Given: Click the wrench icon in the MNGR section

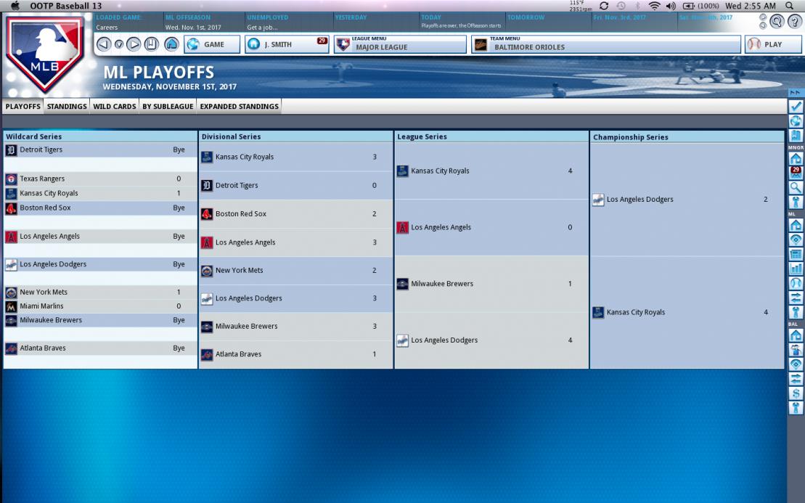Looking at the screenshot, I should (x=796, y=202).
